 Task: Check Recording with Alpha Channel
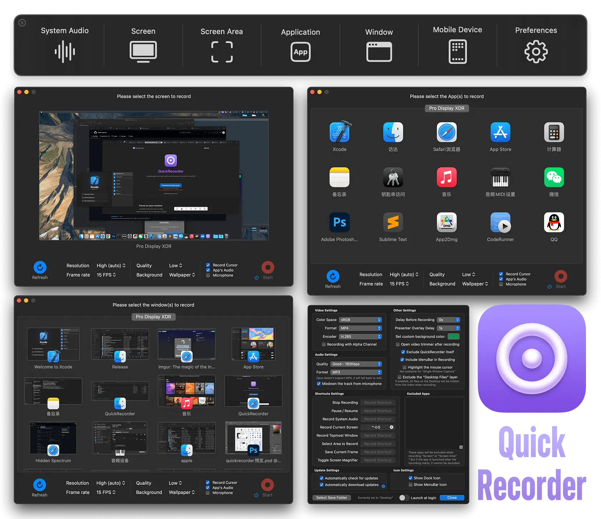click(x=323, y=344)
